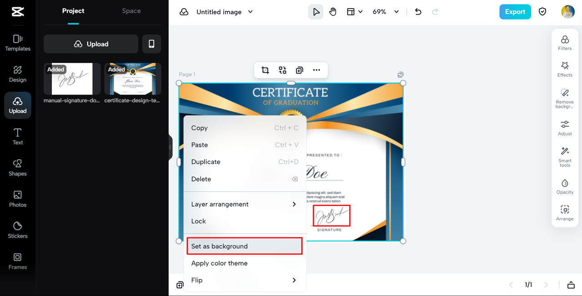Open the Design sidebar panel
This screenshot has width=582, height=296.
[18, 74]
